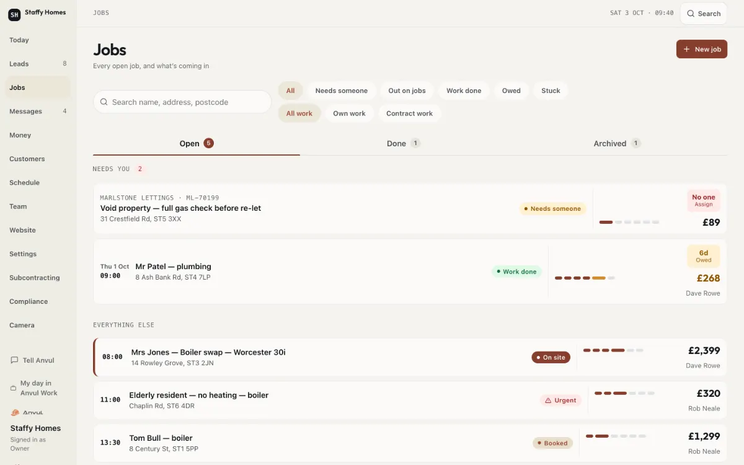This screenshot has height=465, width=744.
Task: Click the £268 owed amount
Action: coord(709,278)
